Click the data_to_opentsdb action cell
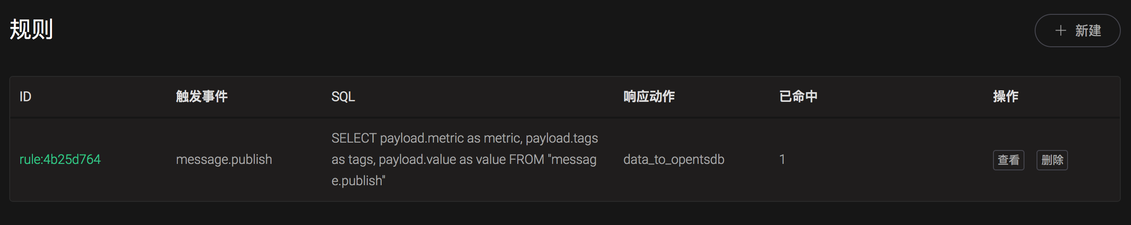1131x225 pixels. coord(673,159)
